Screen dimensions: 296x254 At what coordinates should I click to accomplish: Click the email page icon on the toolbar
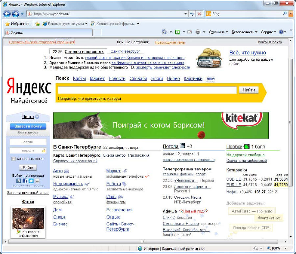189,32
